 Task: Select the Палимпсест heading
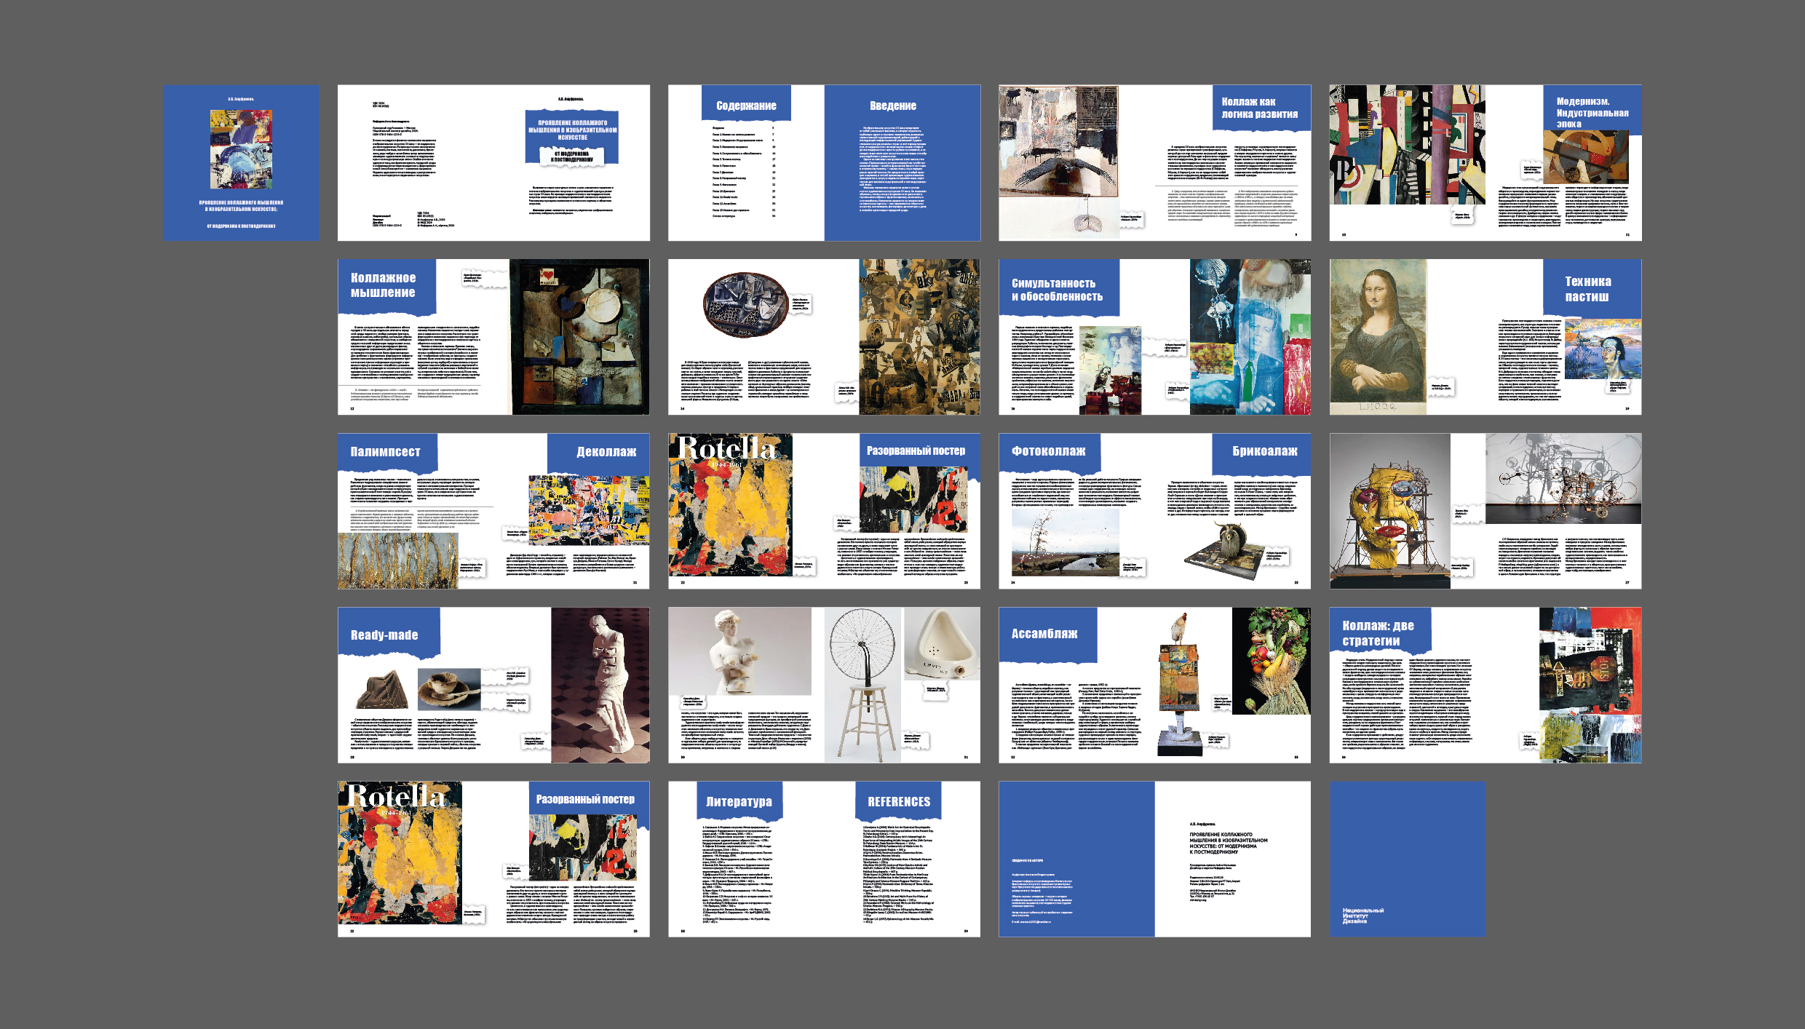(385, 451)
